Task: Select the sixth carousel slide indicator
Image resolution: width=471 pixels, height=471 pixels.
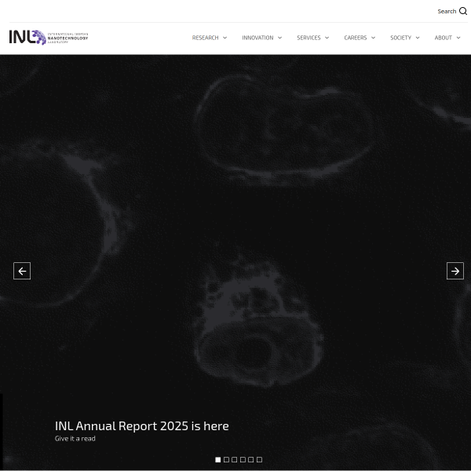Action: 260,459
